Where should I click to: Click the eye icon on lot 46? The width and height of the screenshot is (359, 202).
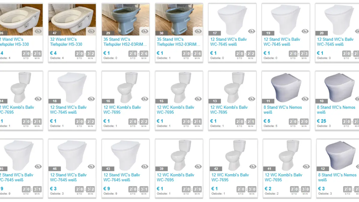91,167
